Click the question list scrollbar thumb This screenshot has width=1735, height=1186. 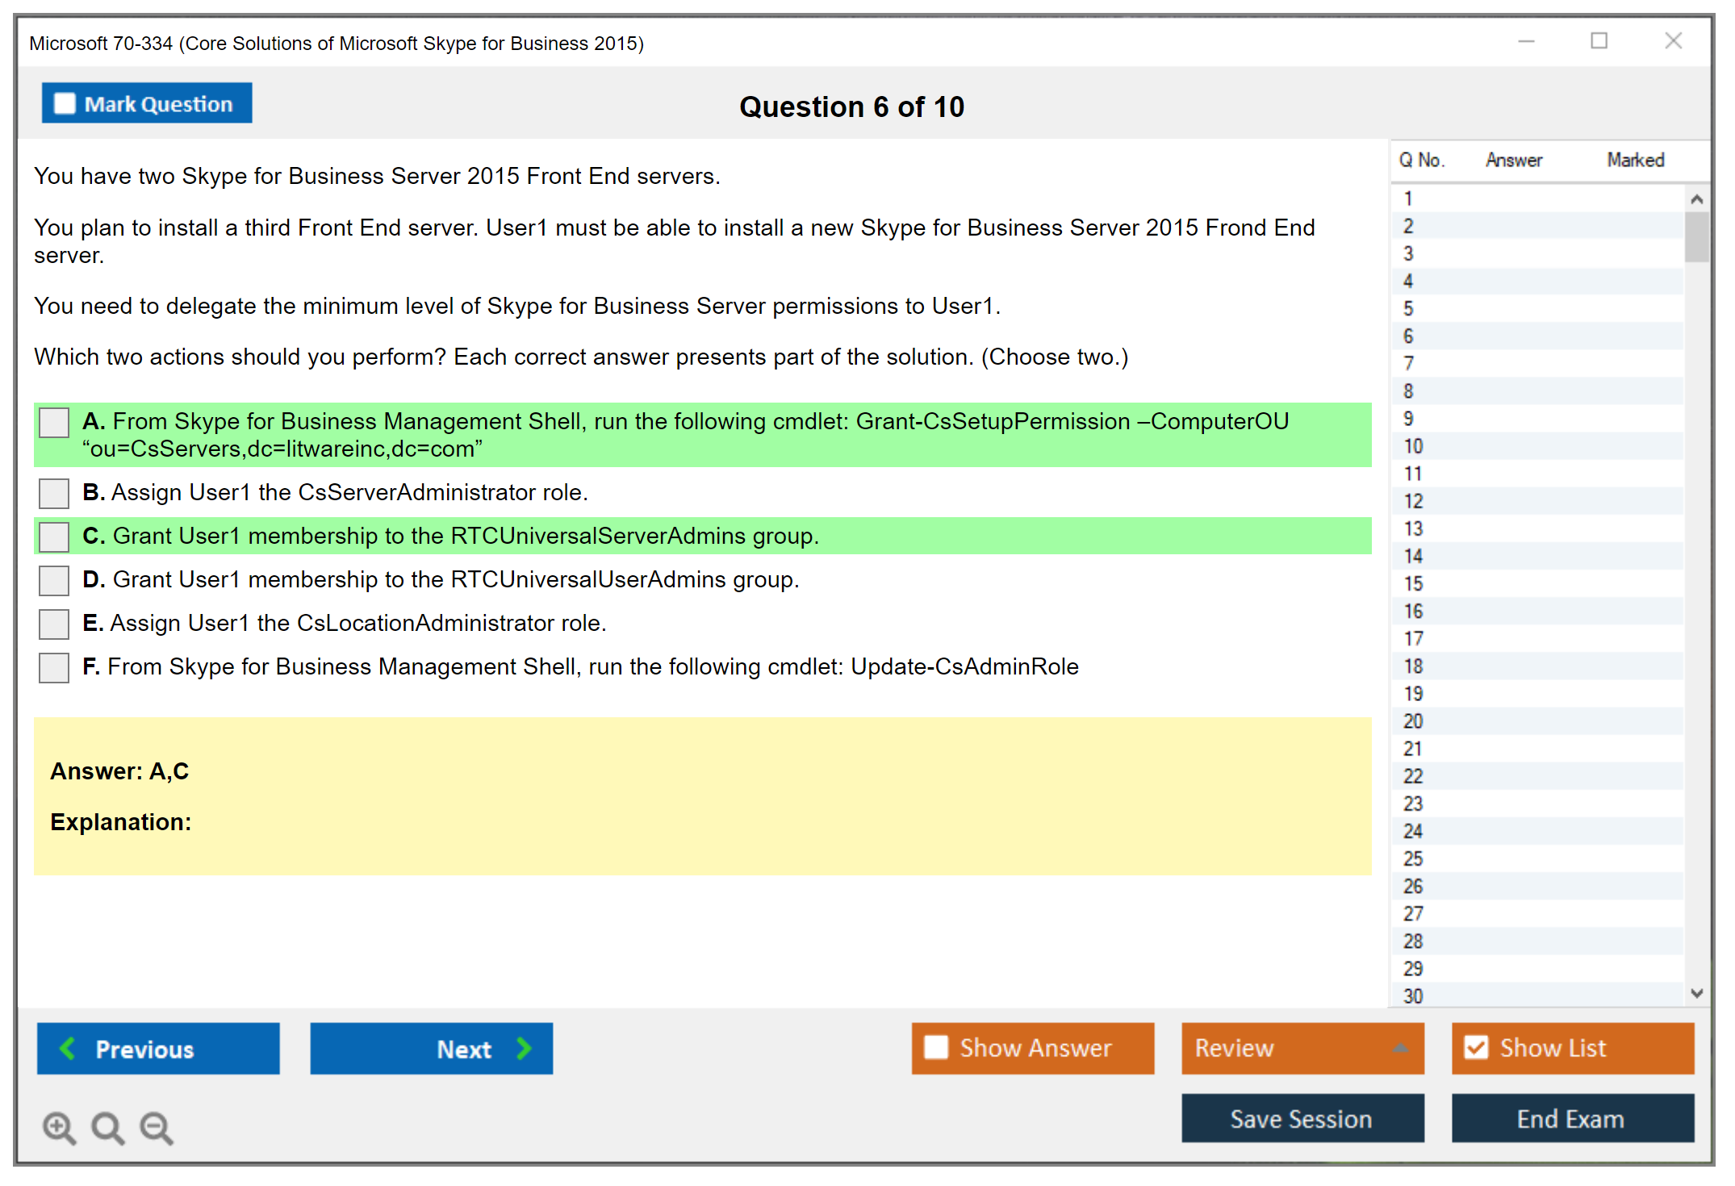click(1696, 237)
